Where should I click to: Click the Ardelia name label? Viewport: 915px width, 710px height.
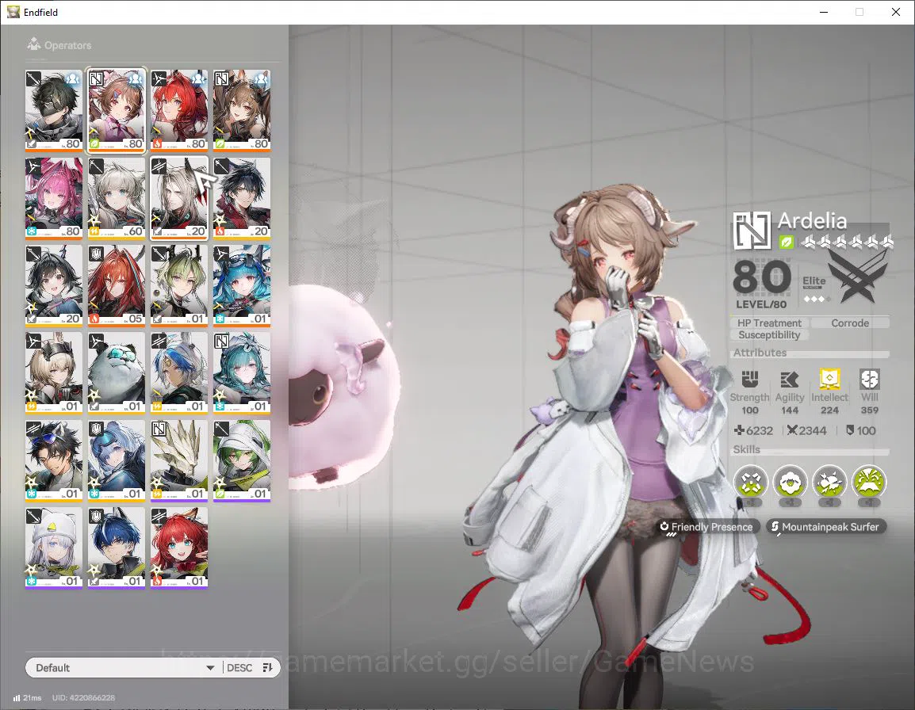point(812,220)
